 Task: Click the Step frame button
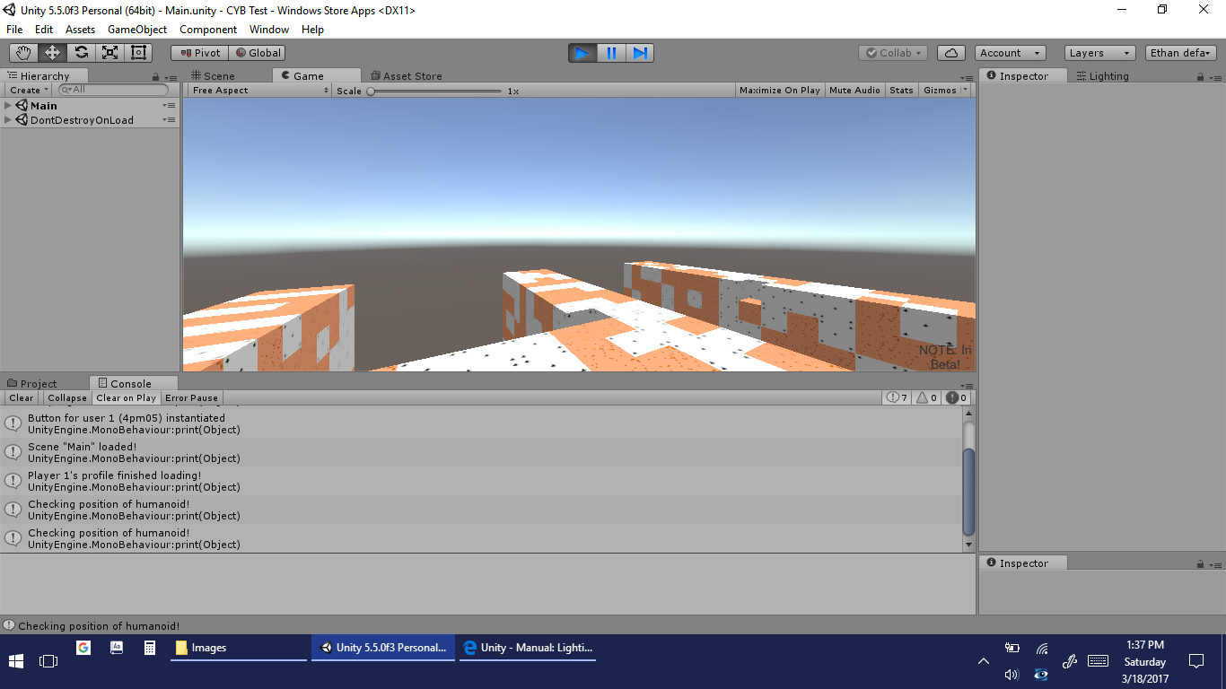(x=639, y=53)
